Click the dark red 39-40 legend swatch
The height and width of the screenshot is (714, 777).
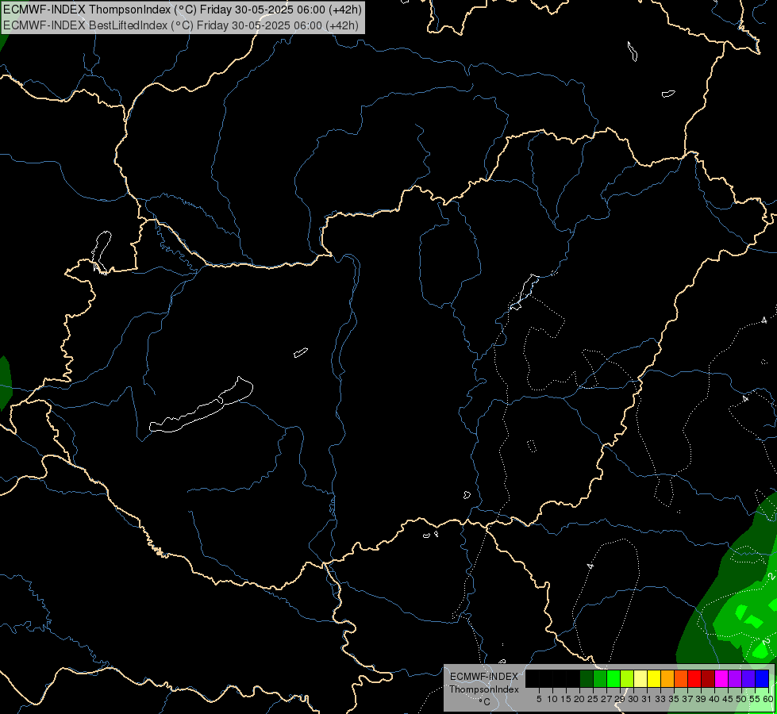point(708,678)
